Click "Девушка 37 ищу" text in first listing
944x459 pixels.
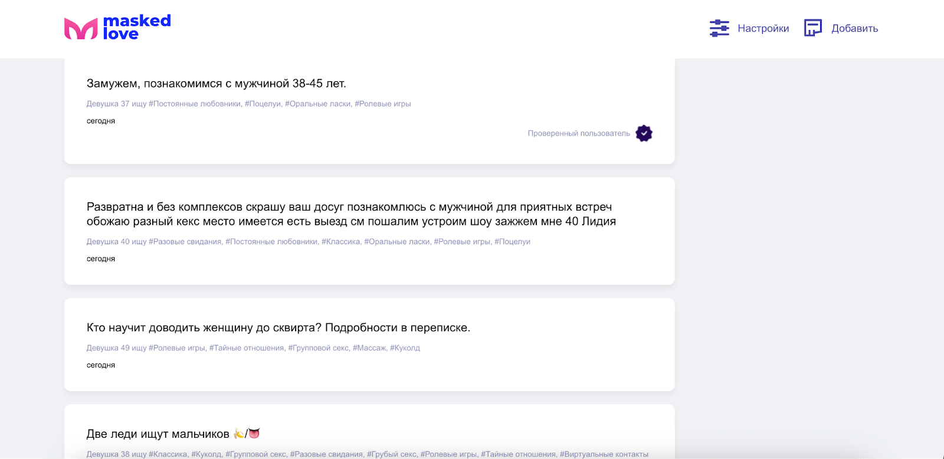point(116,104)
